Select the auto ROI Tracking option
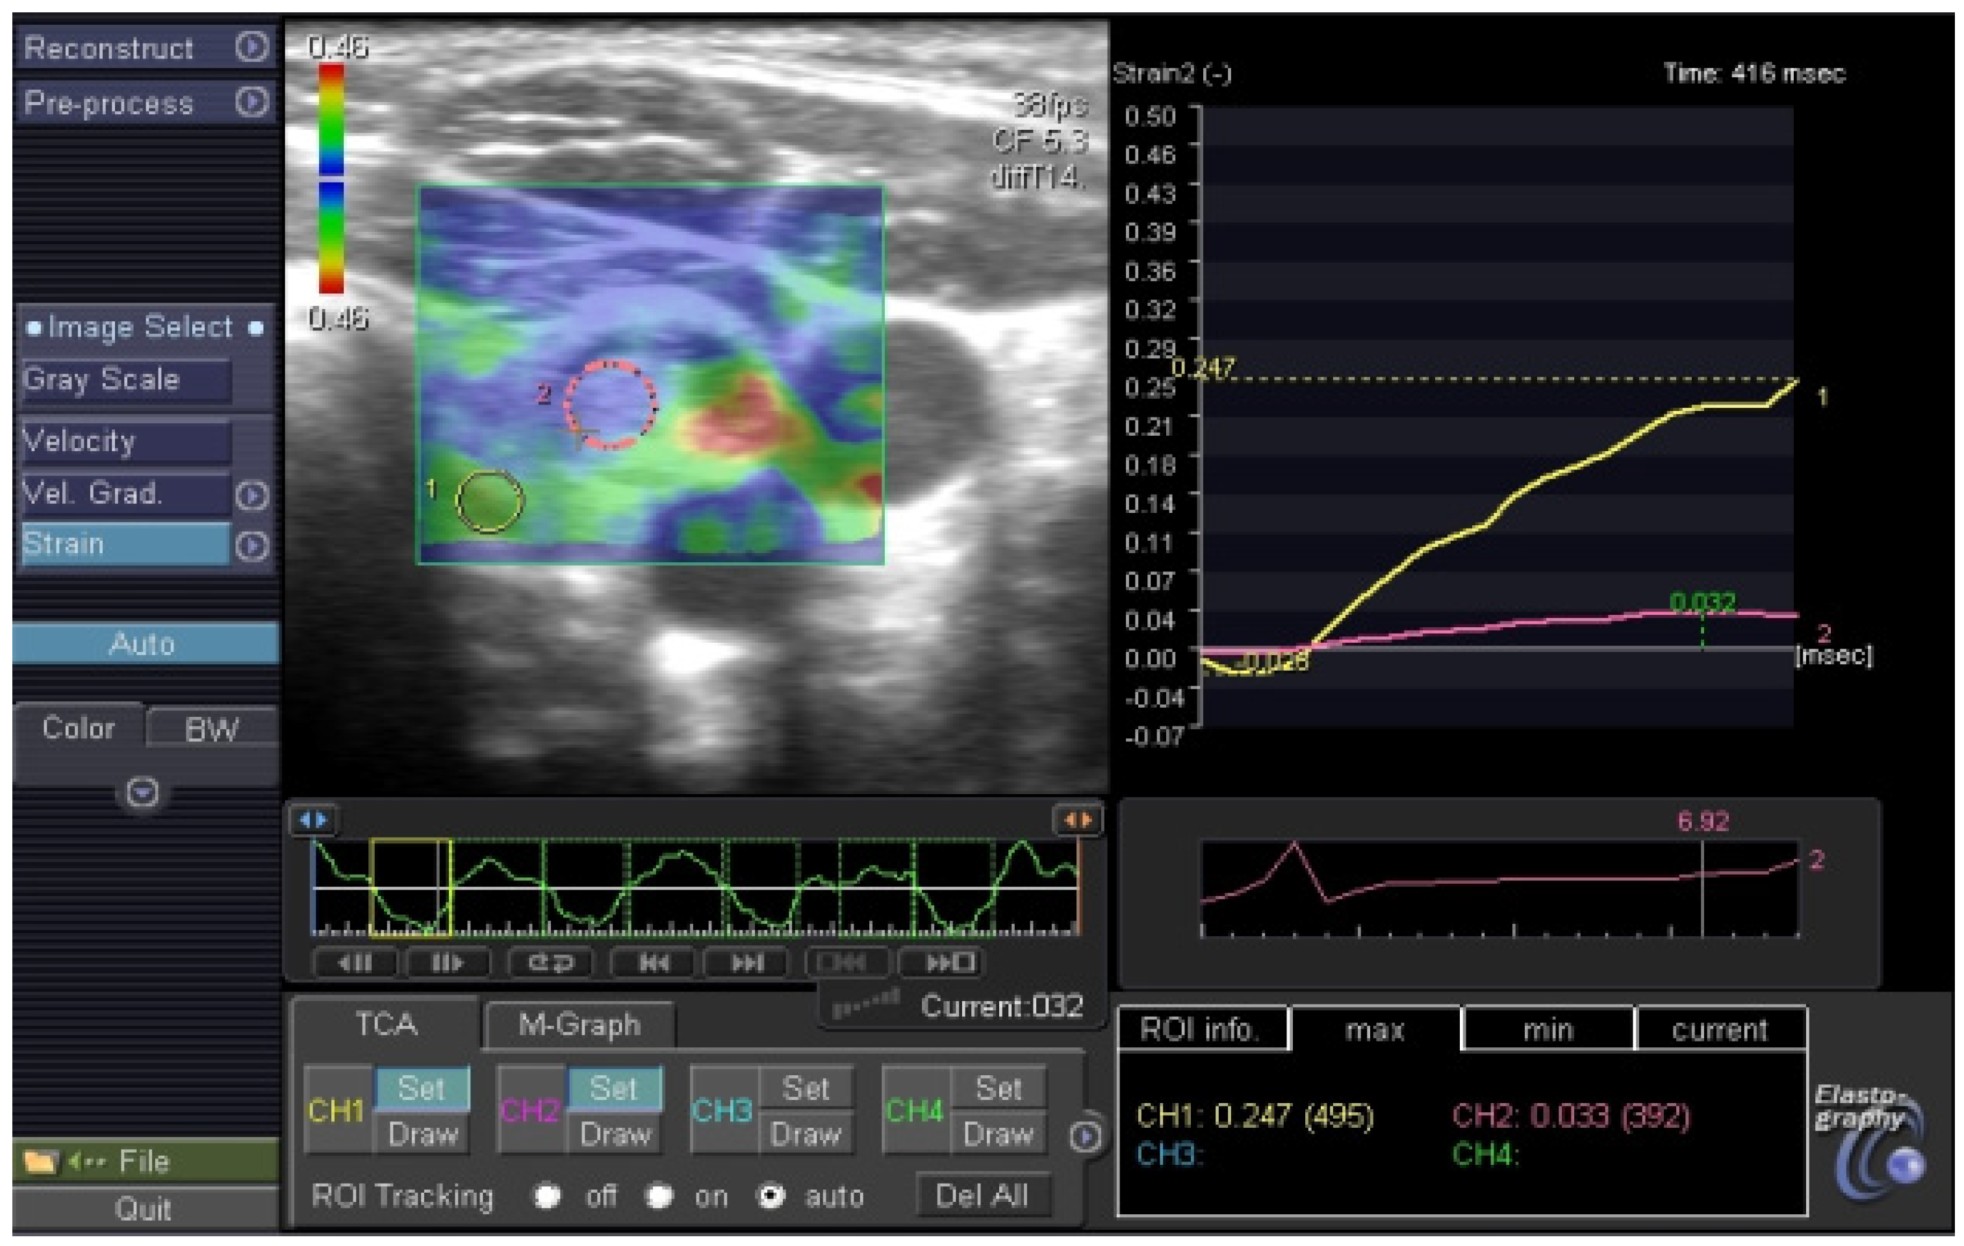The height and width of the screenshot is (1246, 1964). click(771, 1195)
